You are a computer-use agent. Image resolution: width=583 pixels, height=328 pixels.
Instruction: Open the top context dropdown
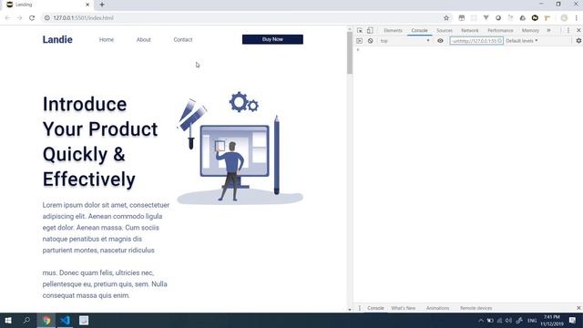point(404,41)
